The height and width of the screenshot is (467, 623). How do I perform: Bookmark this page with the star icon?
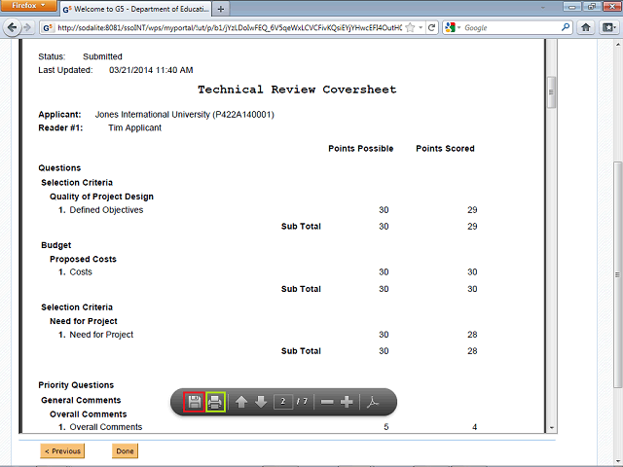pos(411,28)
